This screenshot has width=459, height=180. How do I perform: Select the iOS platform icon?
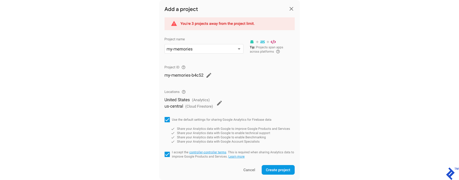click(262, 42)
